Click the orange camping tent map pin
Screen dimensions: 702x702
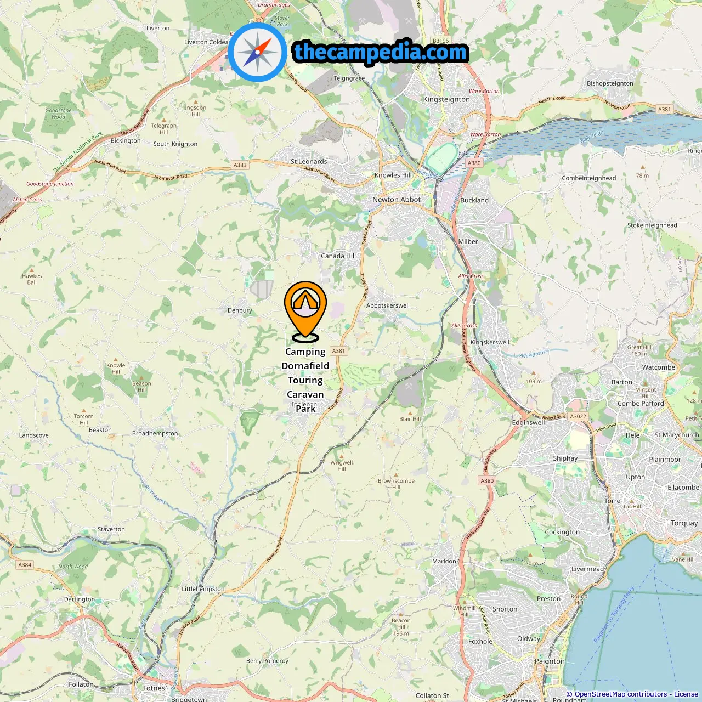click(305, 312)
